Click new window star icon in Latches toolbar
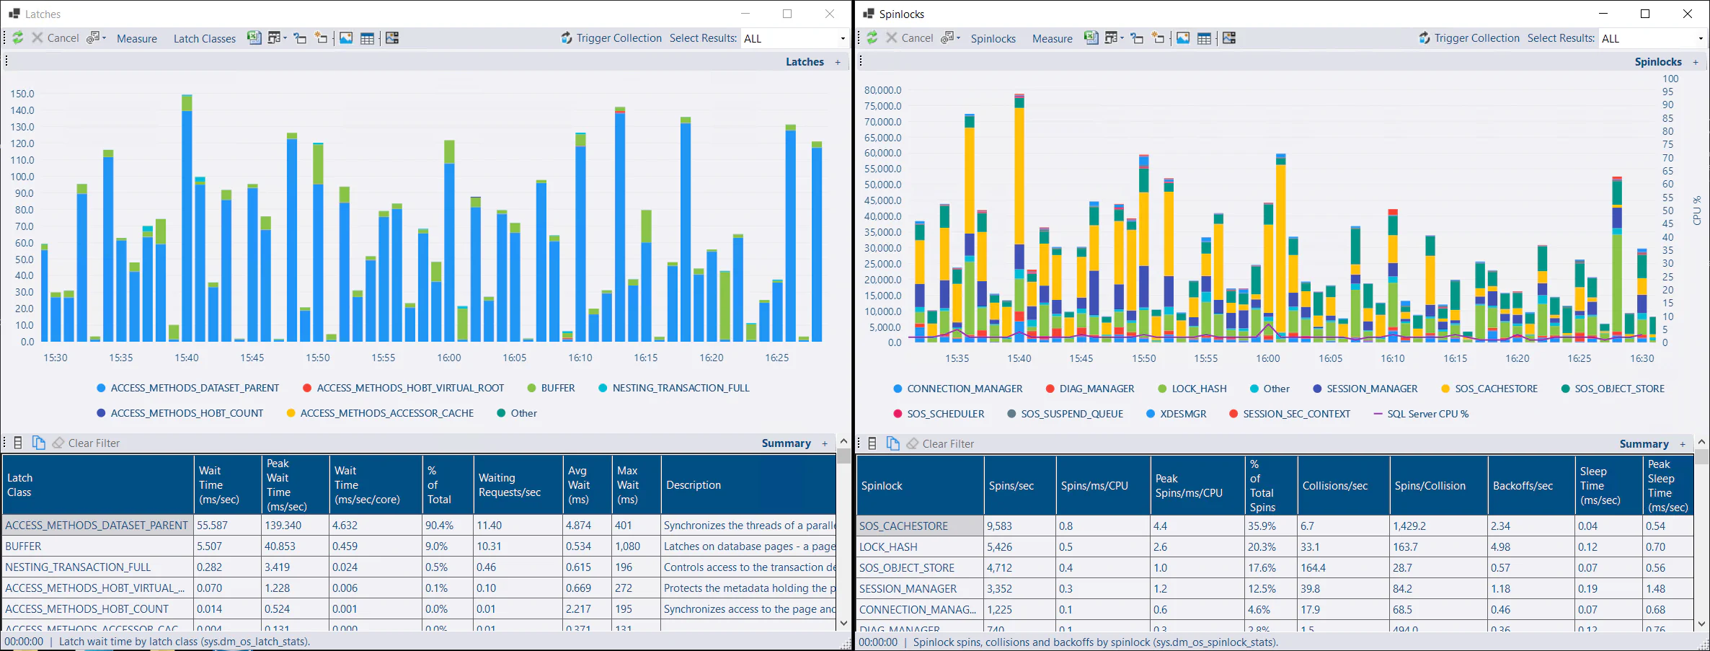Viewport: 1710px width, 651px height. point(321,38)
